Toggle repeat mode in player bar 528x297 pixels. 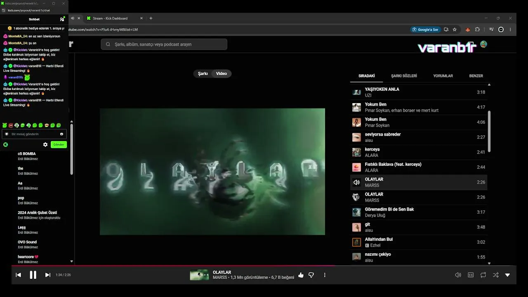[x=483, y=275]
